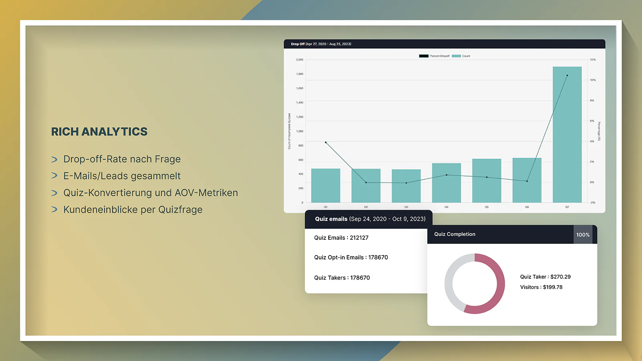This screenshot has width=642, height=361.
Task: Click 'E-Mails/Leads gesammelt' bullet text
Action: click(x=122, y=176)
